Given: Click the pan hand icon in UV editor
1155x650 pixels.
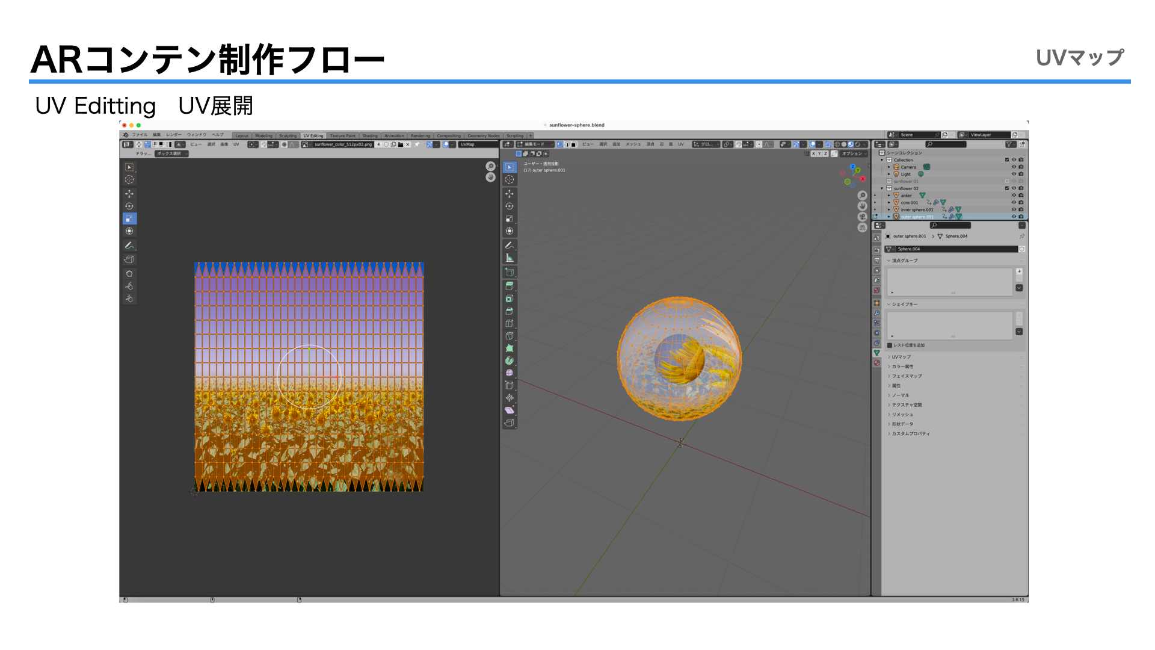Looking at the screenshot, I should (x=490, y=177).
